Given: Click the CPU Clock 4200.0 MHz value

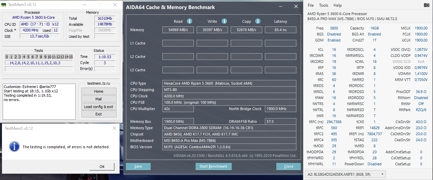Looking at the screenshot, I should 229,96.
